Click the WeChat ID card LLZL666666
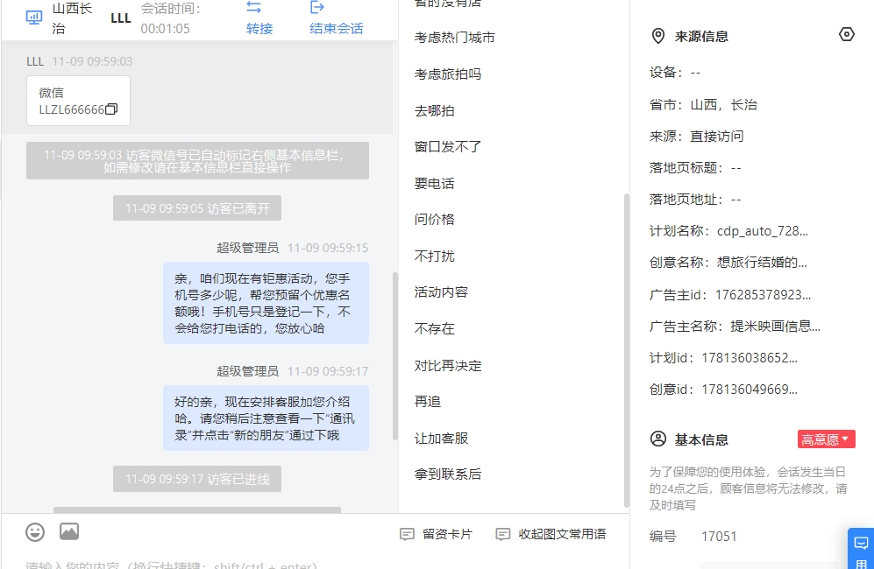This screenshot has width=874, height=569. click(79, 101)
